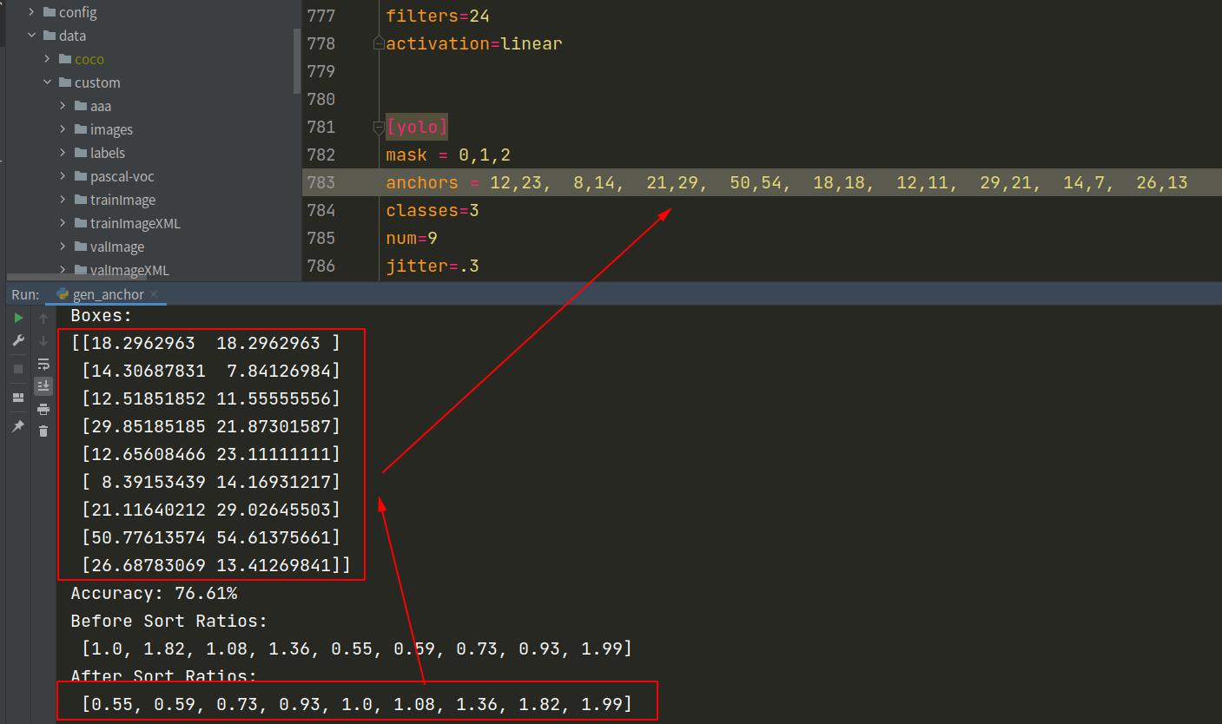Jump to next occurrence with the down arrow
Viewport: 1222px width, 724px height.
point(43,339)
